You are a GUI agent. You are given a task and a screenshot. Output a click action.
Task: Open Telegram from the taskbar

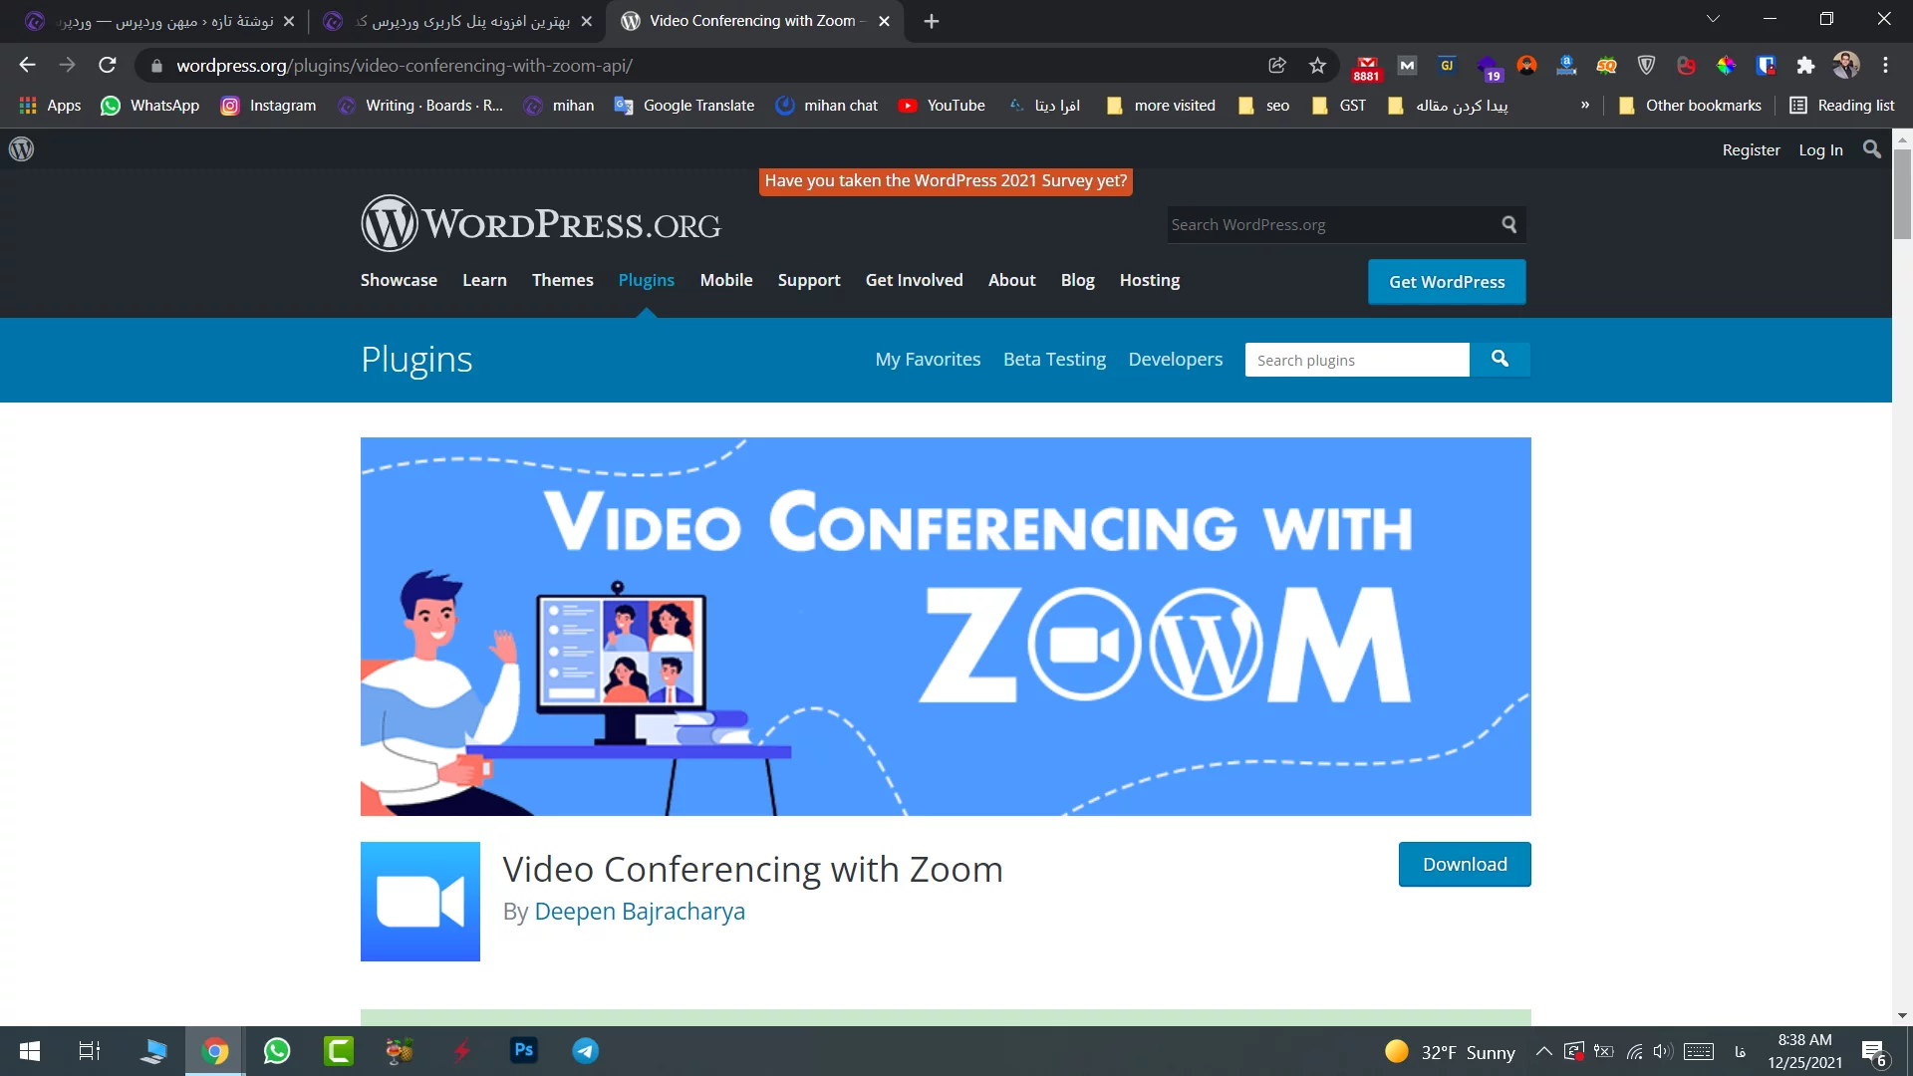[585, 1050]
